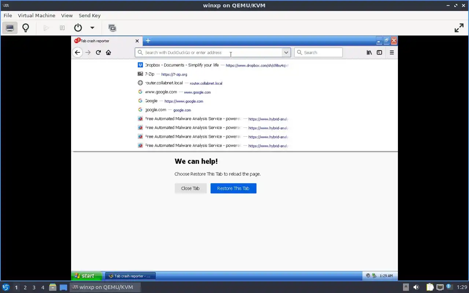Image resolution: width=469 pixels, height=293 pixels.
Task: Restore down the Firefox window in XP
Action: point(386,41)
